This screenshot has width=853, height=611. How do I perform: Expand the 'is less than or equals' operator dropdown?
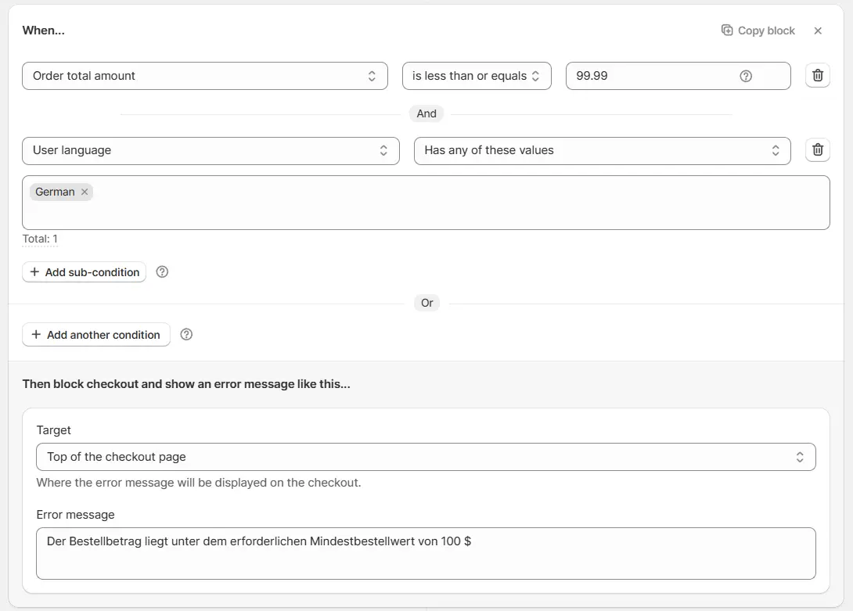point(476,76)
